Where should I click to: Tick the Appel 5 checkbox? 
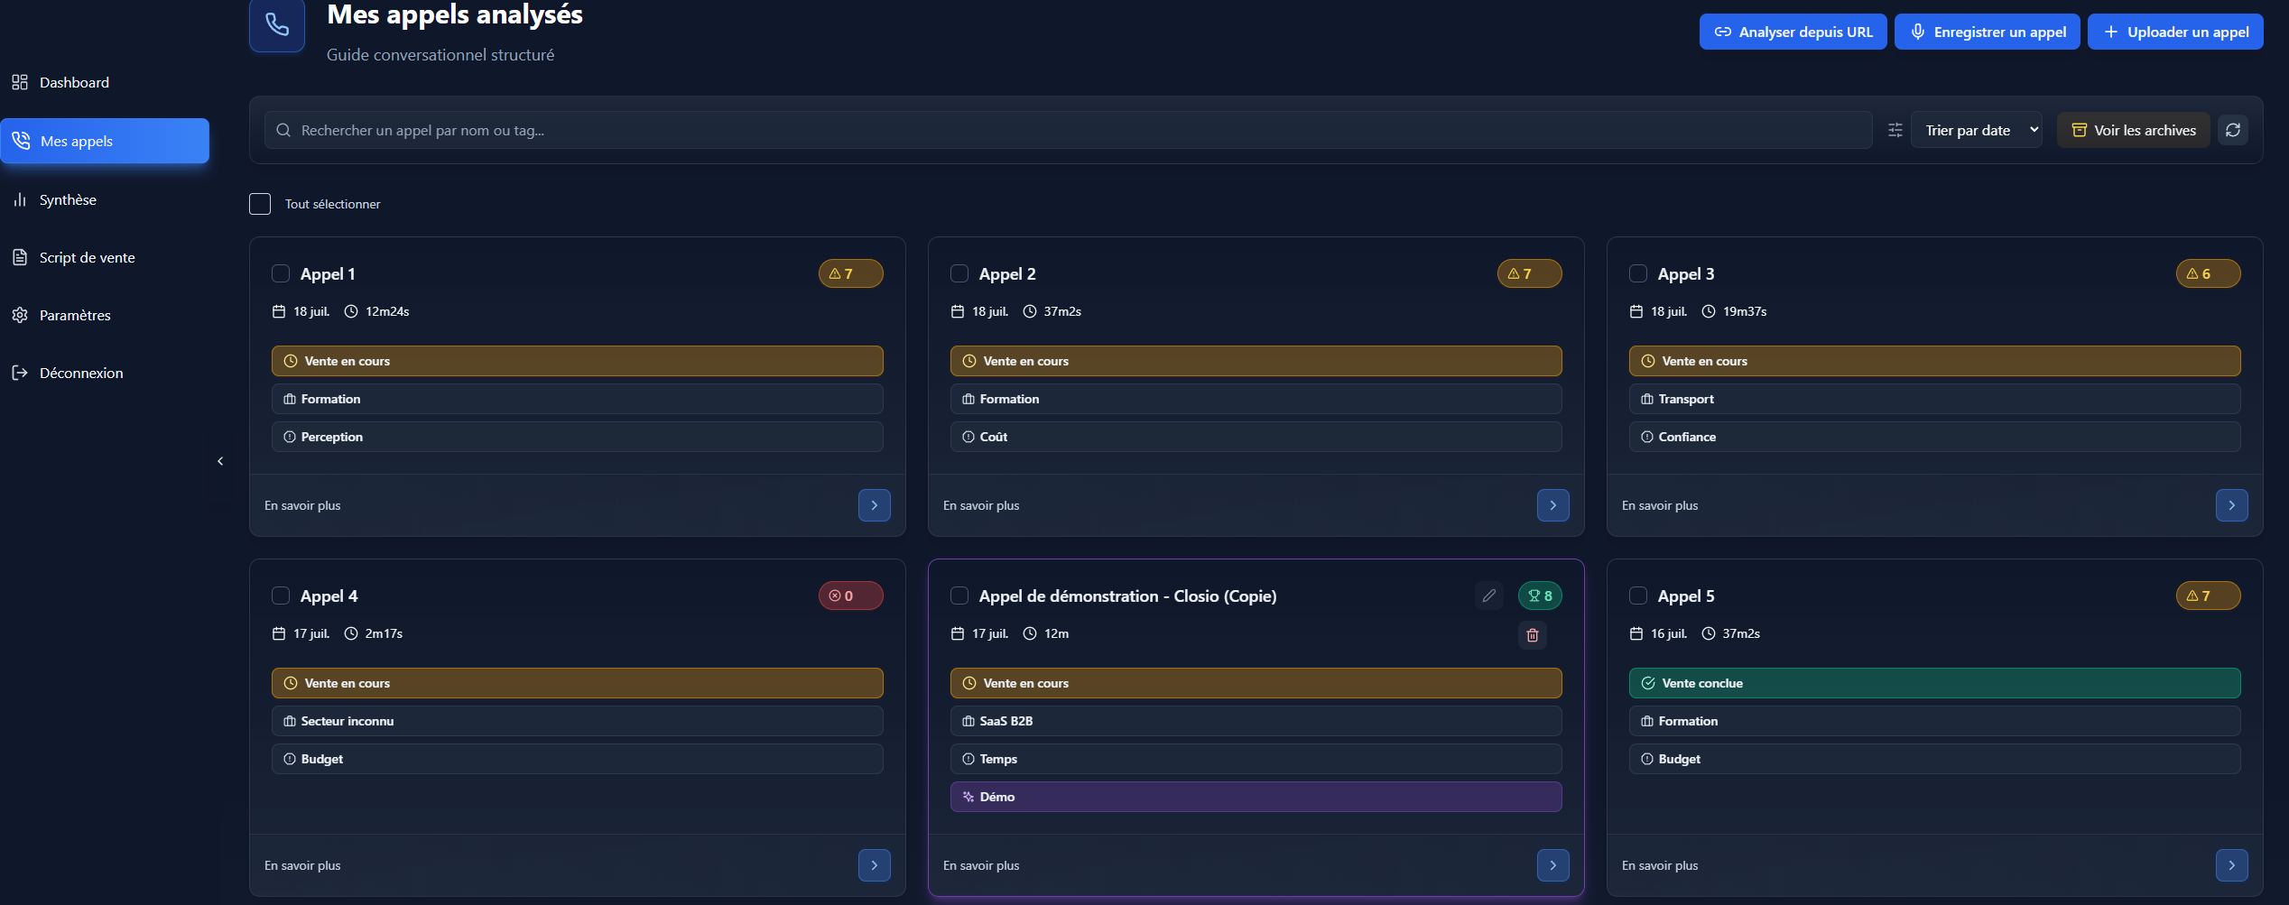point(1637,596)
